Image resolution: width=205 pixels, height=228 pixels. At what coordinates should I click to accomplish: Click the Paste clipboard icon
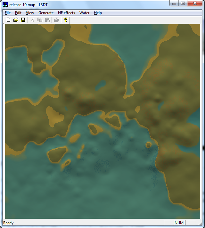pyautogui.click(x=47, y=20)
